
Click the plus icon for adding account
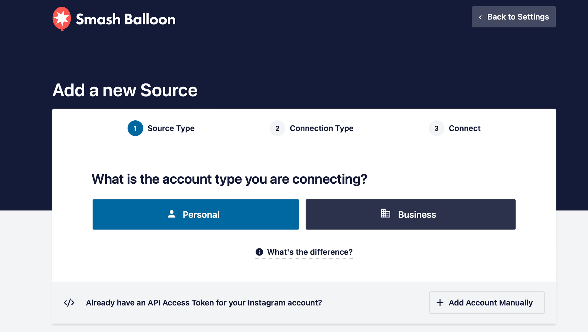(x=440, y=303)
